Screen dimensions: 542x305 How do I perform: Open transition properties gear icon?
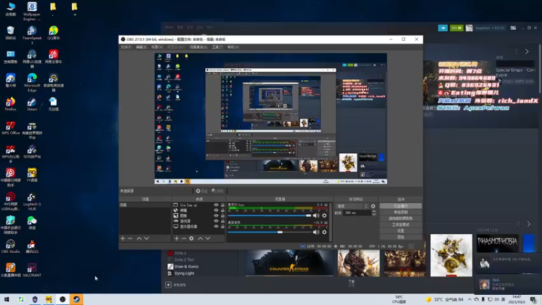pos(373,206)
